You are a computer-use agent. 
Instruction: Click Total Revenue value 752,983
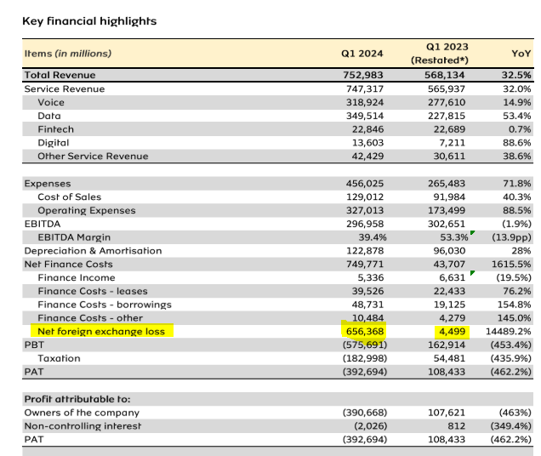pyautogui.click(x=363, y=75)
